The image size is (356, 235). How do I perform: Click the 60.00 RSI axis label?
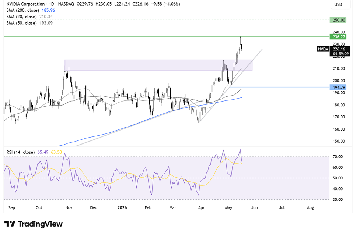point(338,167)
